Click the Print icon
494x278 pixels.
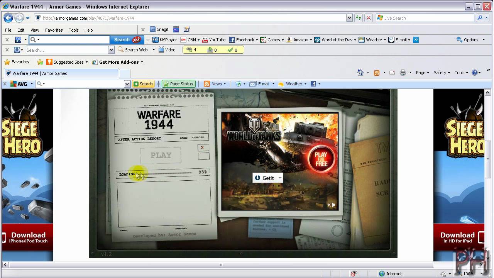click(x=403, y=73)
